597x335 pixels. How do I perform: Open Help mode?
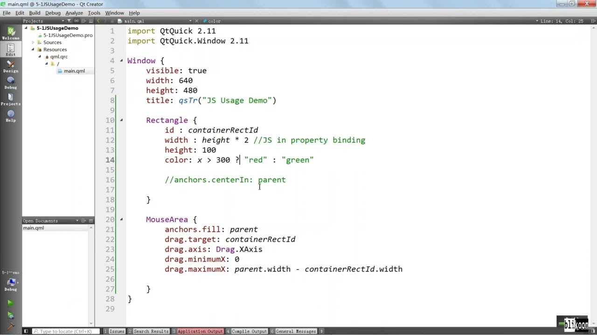[x=11, y=116]
